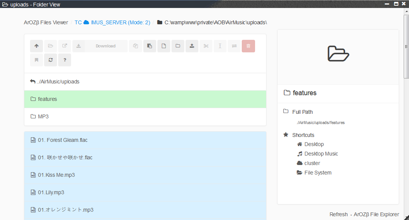
Task: Open the cluster shortcut
Action: coord(312,163)
